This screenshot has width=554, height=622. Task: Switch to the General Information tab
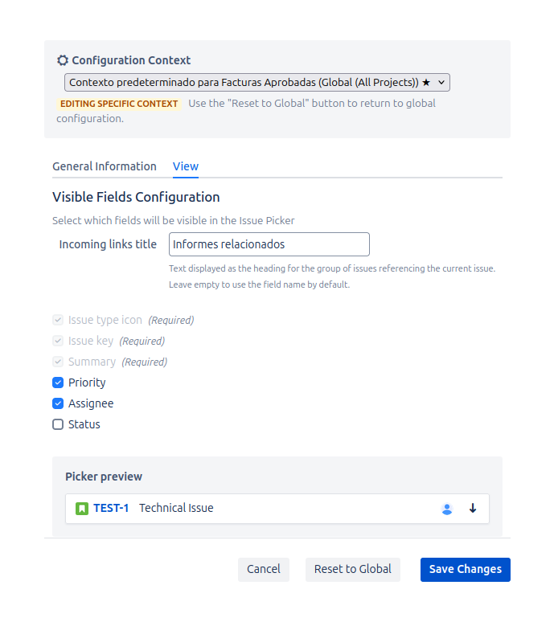(x=105, y=166)
